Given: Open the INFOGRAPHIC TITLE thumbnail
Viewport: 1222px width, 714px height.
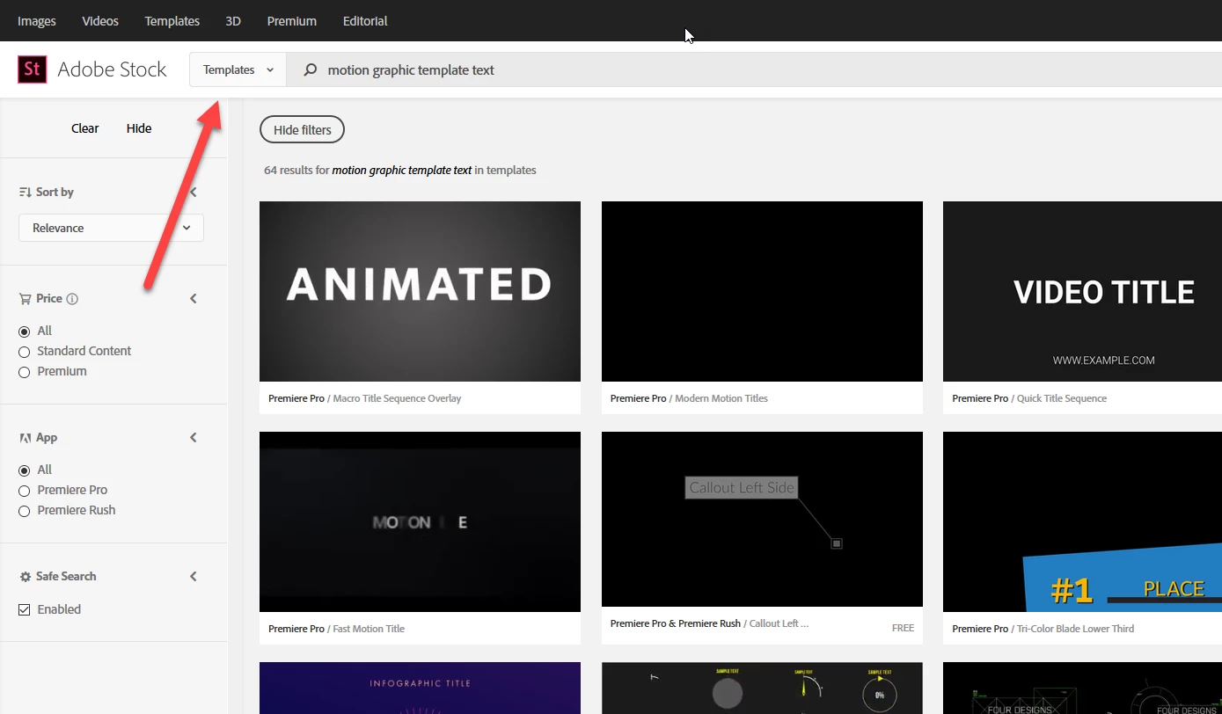Looking at the screenshot, I should (420, 688).
